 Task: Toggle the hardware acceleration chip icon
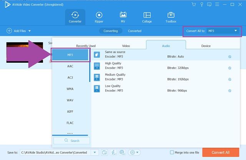[x=122, y=152]
